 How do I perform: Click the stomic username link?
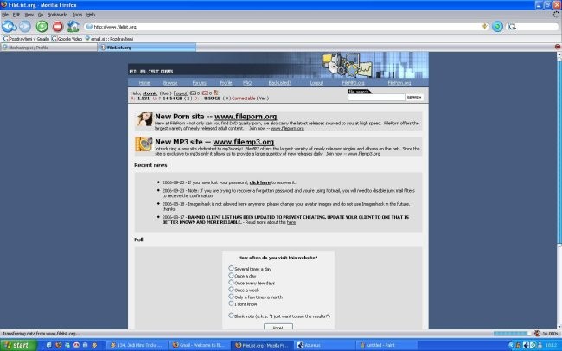pos(150,93)
